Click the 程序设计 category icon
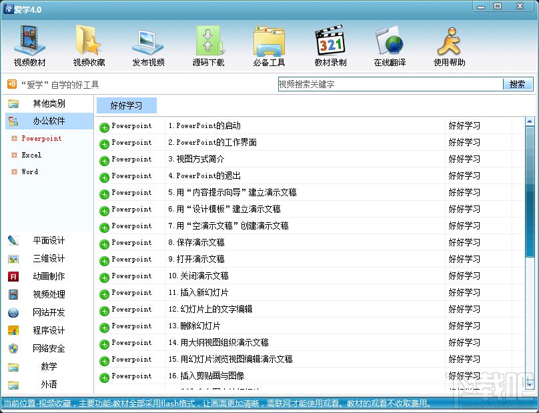The image size is (539, 413). pos(13,330)
